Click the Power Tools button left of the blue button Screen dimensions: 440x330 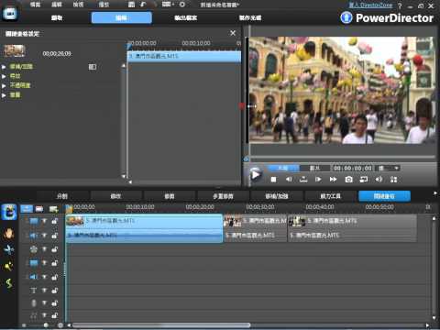coord(330,196)
